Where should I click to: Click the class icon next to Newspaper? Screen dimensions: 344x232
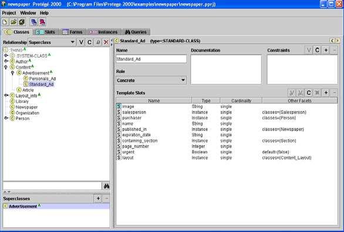[12, 107]
